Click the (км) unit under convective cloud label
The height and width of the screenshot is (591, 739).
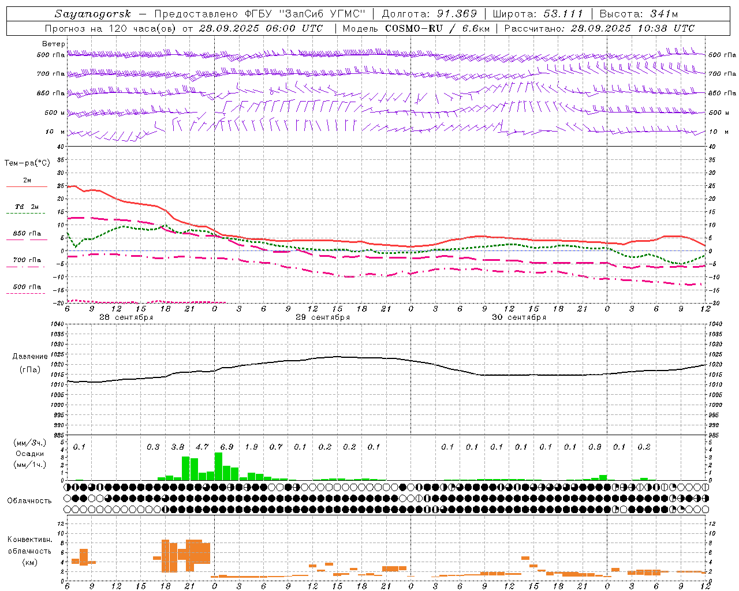(x=29, y=562)
